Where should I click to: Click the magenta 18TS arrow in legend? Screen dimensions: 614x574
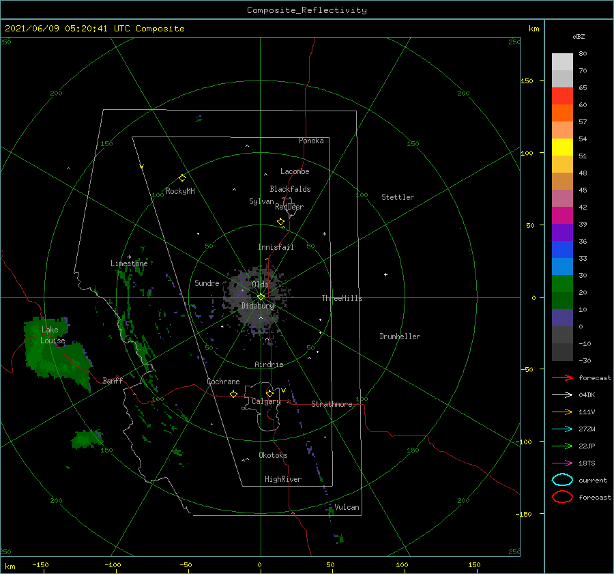coord(562,463)
